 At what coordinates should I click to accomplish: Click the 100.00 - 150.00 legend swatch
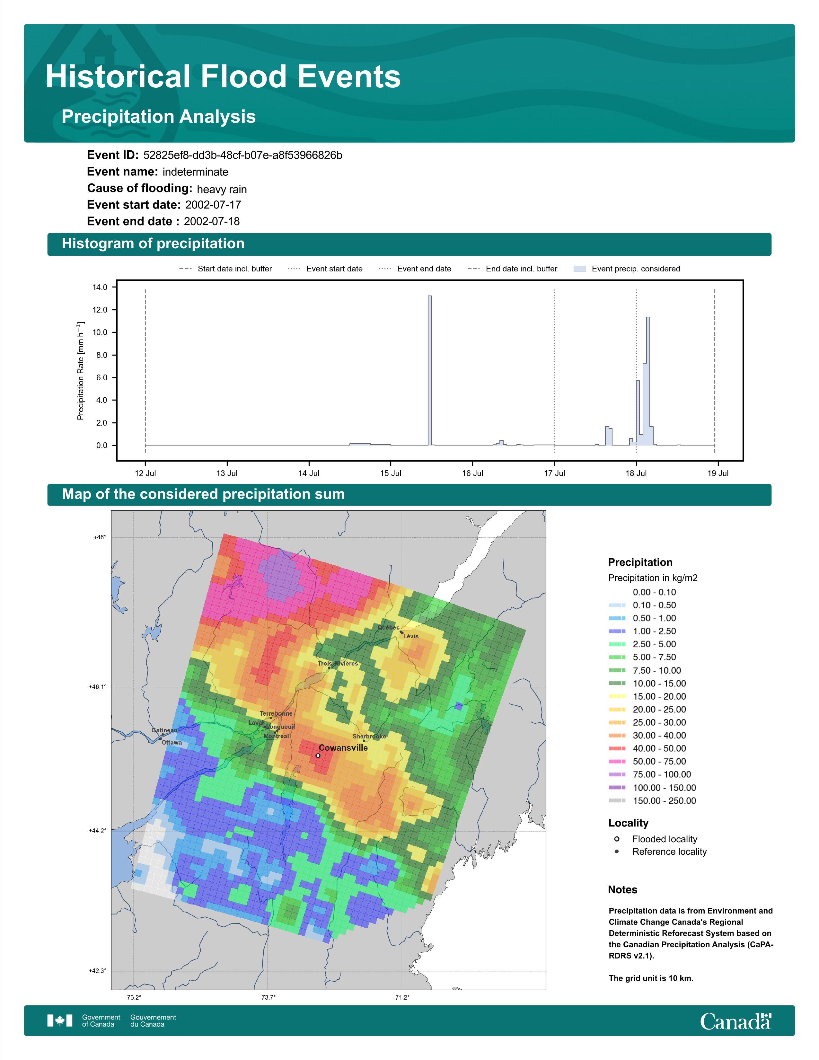click(617, 788)
